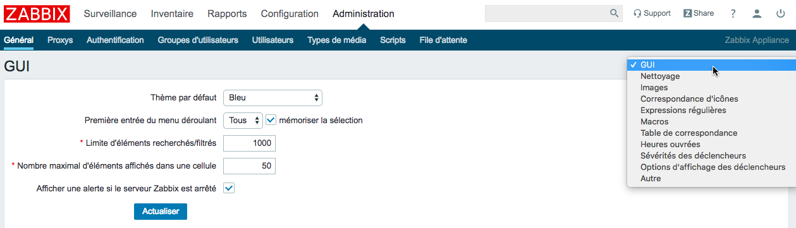
Task: Open help question mark icon
Action: [x=733, y=13]
